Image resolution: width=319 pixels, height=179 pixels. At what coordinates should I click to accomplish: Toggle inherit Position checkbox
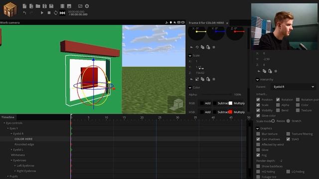[x=258, y=99]
